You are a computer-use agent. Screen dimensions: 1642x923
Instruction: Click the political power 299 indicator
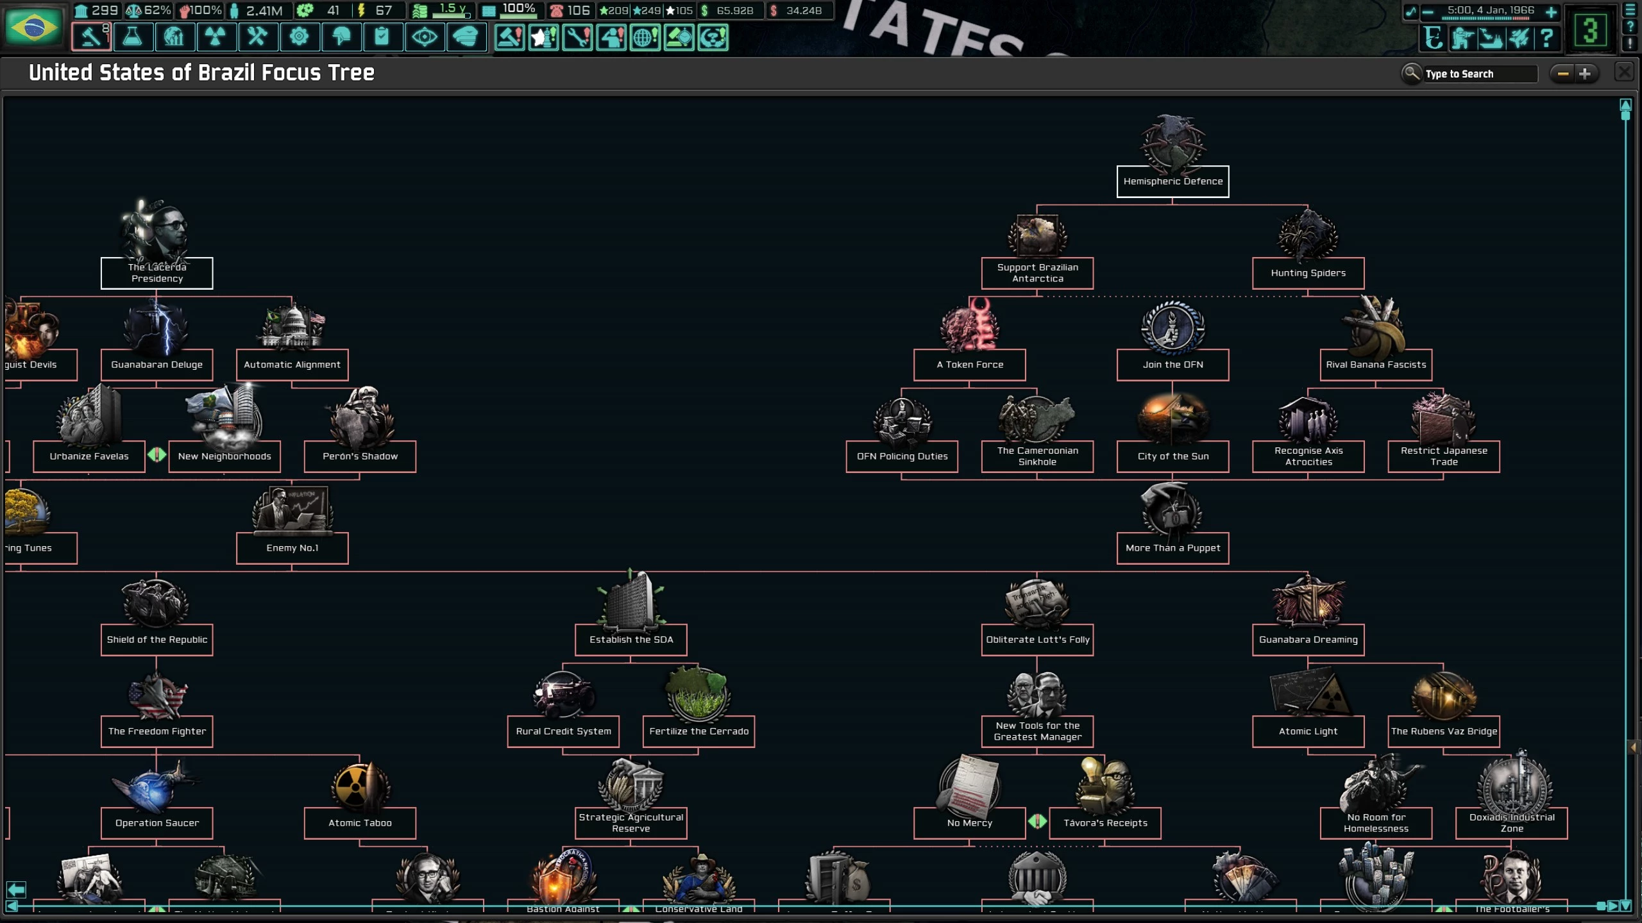click(96, 11)
